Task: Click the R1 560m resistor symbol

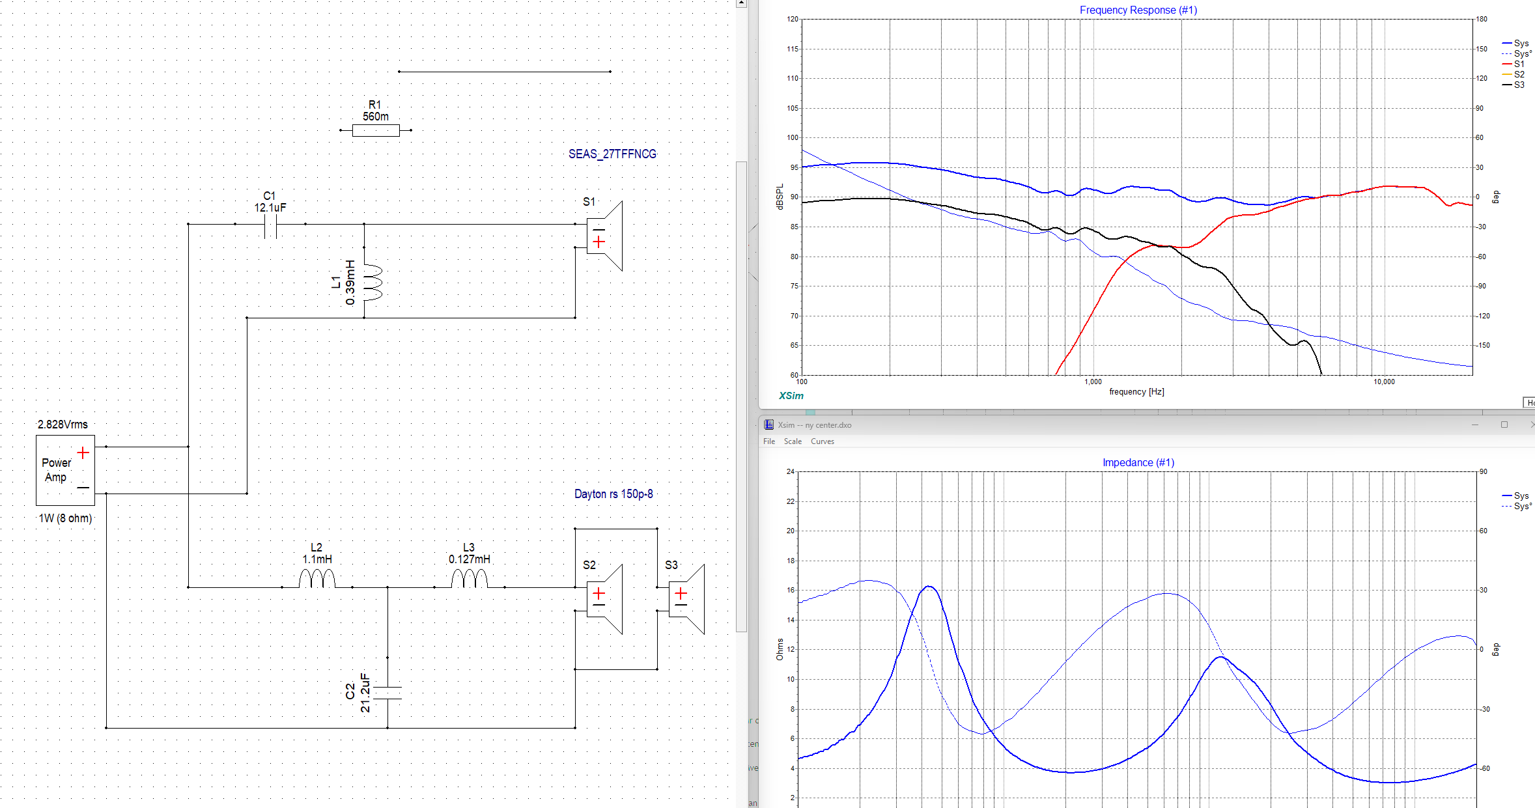Action: (376, 130)
